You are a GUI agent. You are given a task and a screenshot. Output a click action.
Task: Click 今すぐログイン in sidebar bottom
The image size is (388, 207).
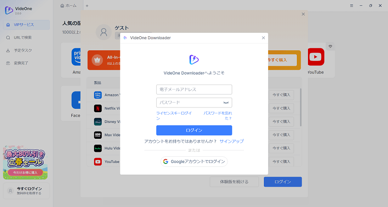(27, 191)
